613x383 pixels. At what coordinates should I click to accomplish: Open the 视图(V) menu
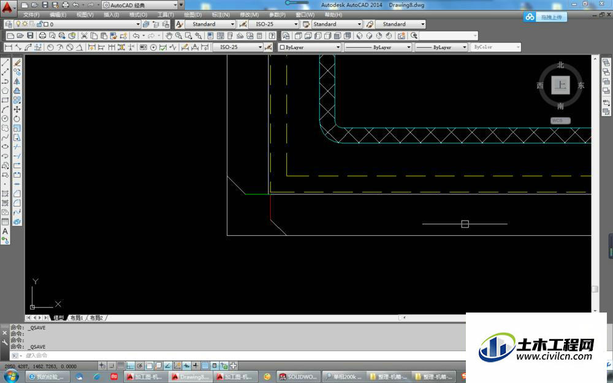[85, 15]
